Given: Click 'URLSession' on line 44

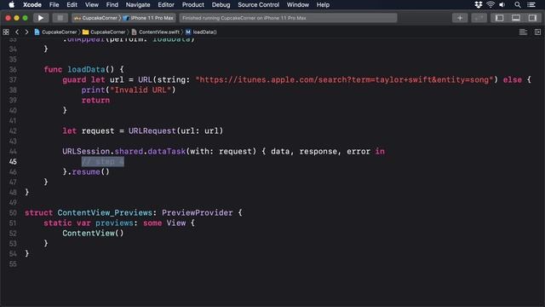Looking at the screenshot, I should click(x=86, y=152).
